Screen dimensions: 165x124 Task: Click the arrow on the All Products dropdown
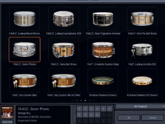(x=164, y=106)
